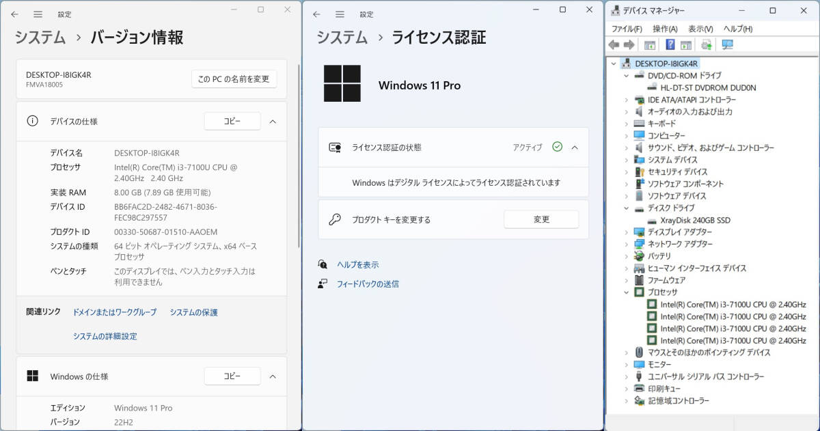
Task: Click the Update driver toolbar icon
Action: coord(707,45)
